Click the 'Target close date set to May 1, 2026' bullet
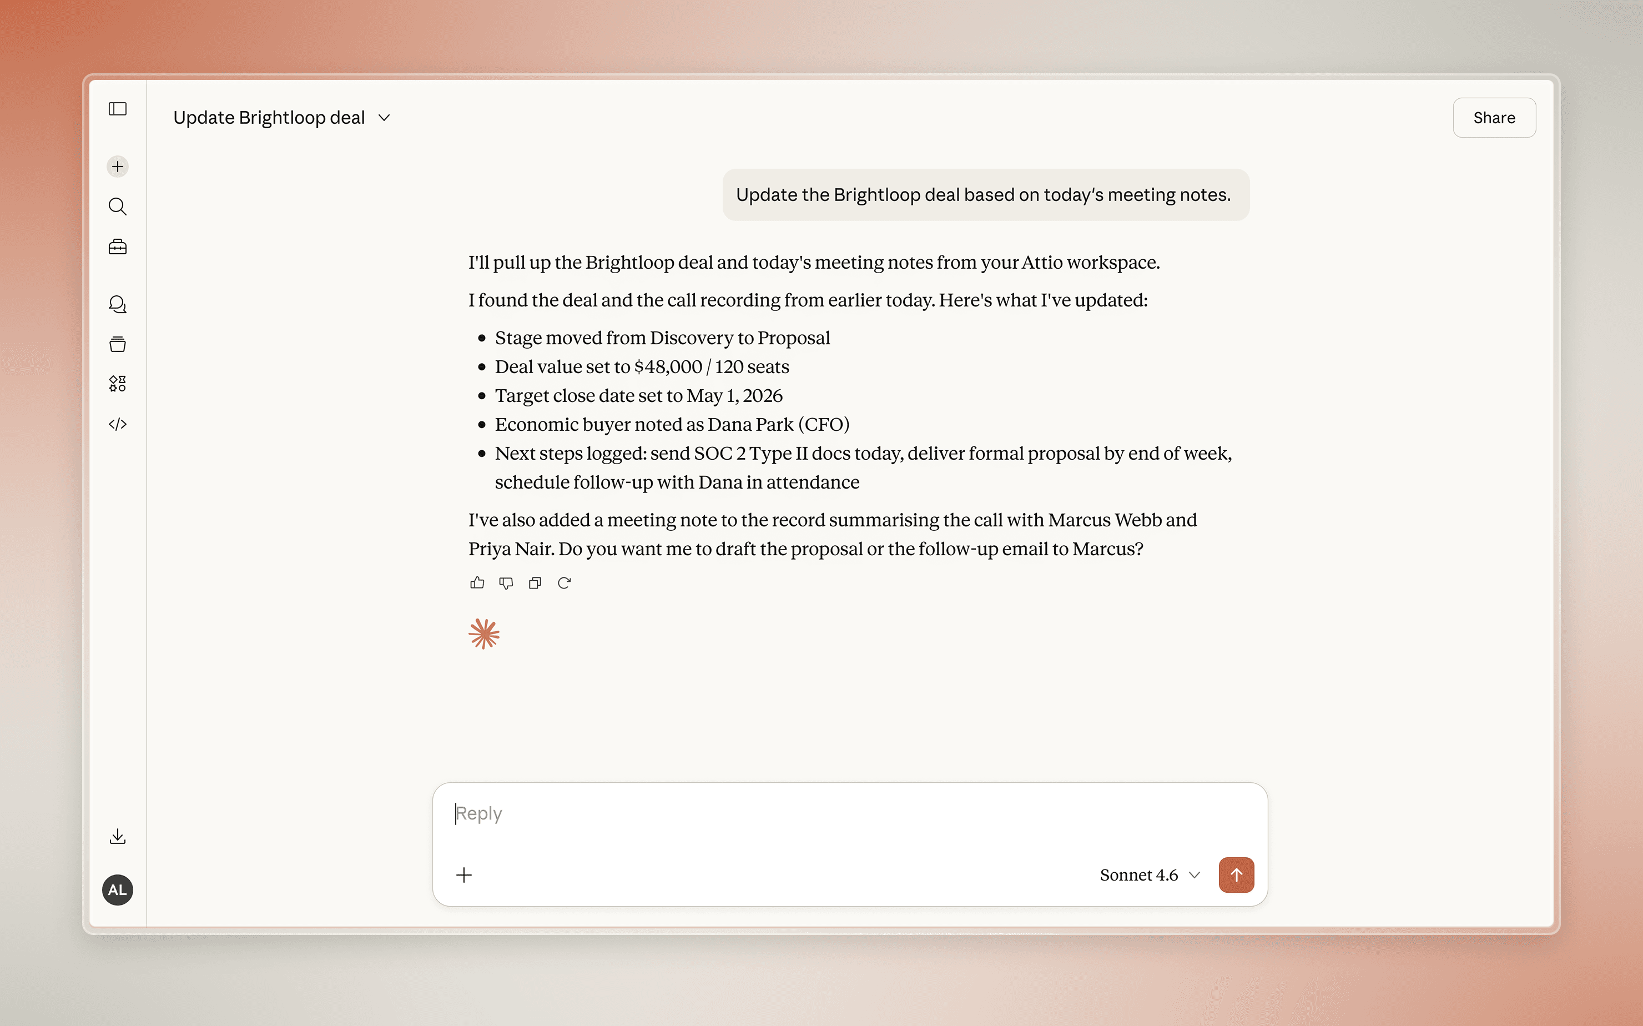The width and height of the screenshot is (1643, 1026). coord(638,396)
